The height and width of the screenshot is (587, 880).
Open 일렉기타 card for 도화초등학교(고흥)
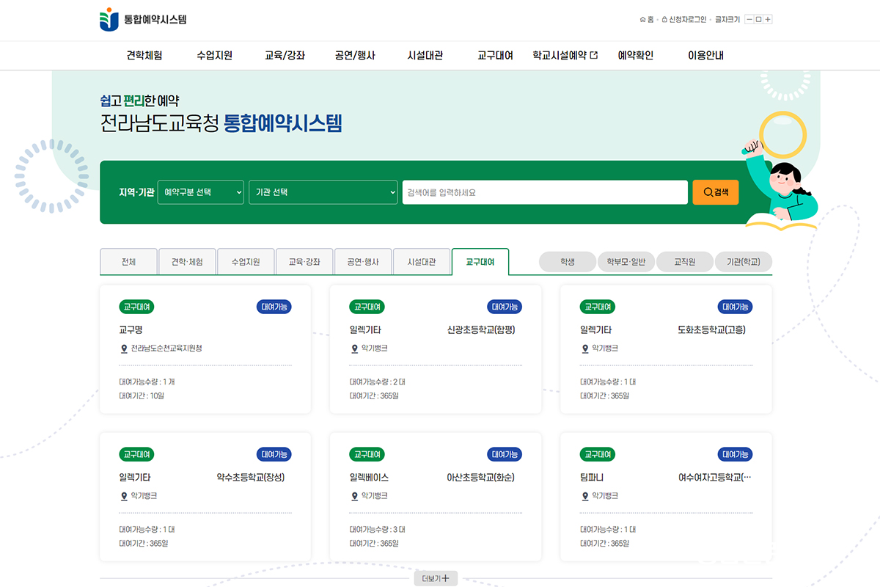coord(596,330)
